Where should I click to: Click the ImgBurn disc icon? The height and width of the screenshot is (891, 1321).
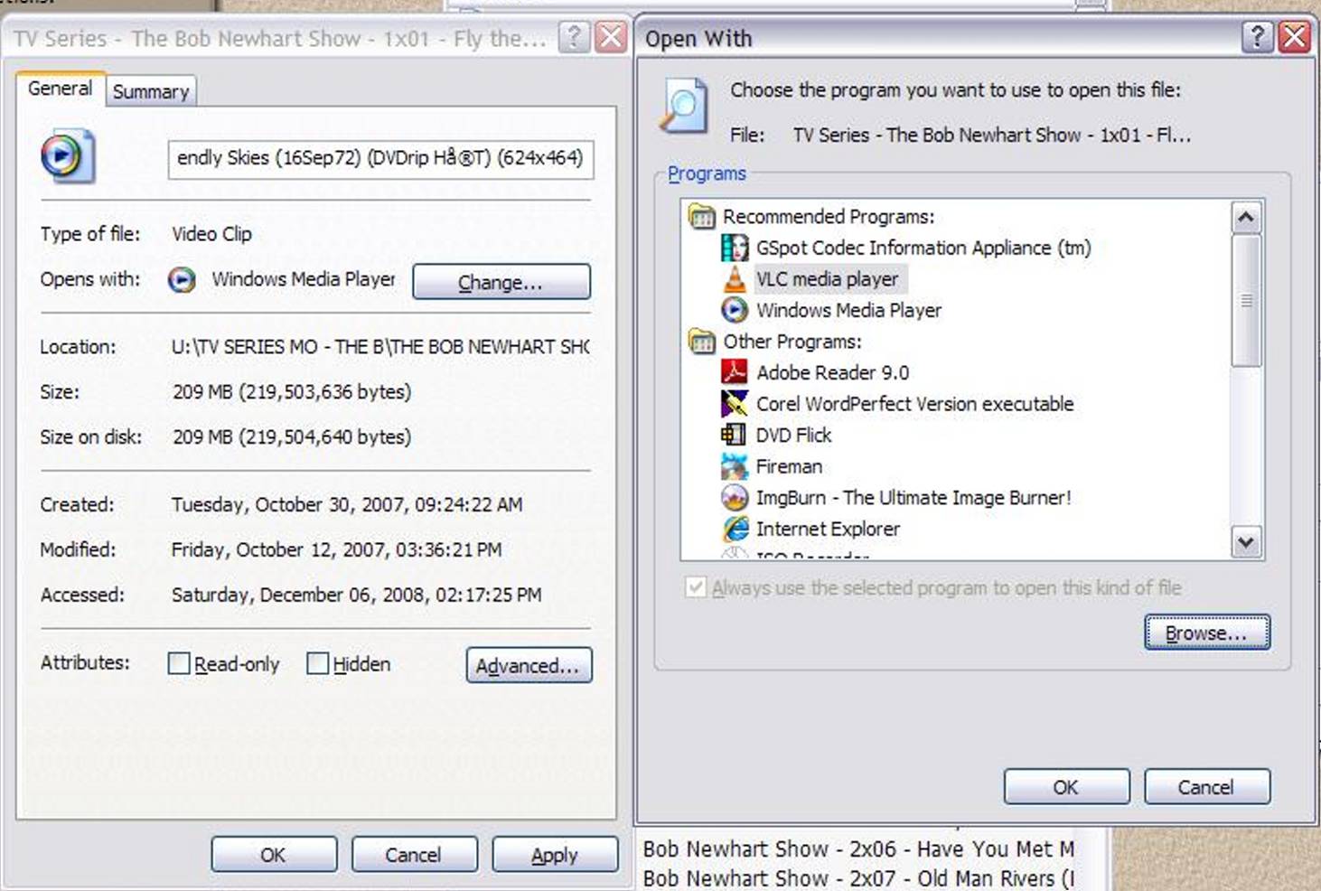tap(735, 498)
